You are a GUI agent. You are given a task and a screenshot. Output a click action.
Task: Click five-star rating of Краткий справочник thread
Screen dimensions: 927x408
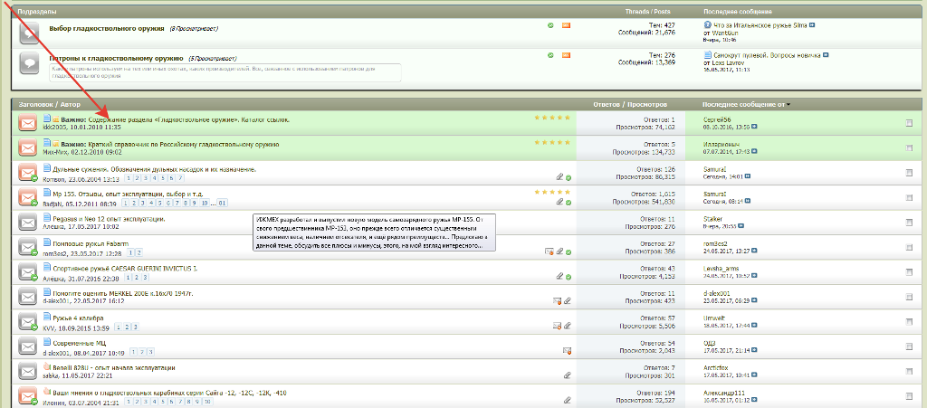552,142
